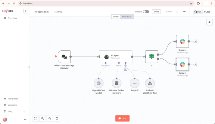Zoom in on the canvas
Viewport: 215px width, 124px height.
click(42, 118)
